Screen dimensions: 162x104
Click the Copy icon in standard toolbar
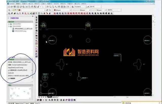(30, 7)
